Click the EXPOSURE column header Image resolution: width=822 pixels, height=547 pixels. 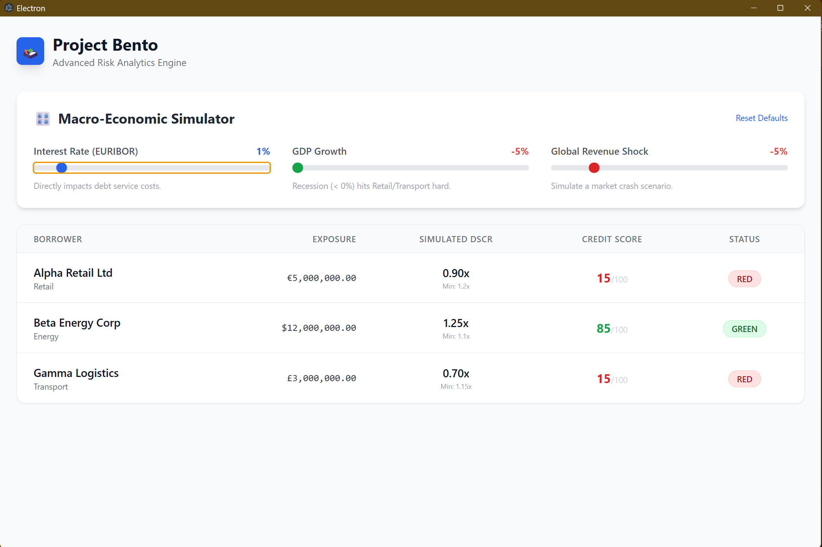point(334,239)
